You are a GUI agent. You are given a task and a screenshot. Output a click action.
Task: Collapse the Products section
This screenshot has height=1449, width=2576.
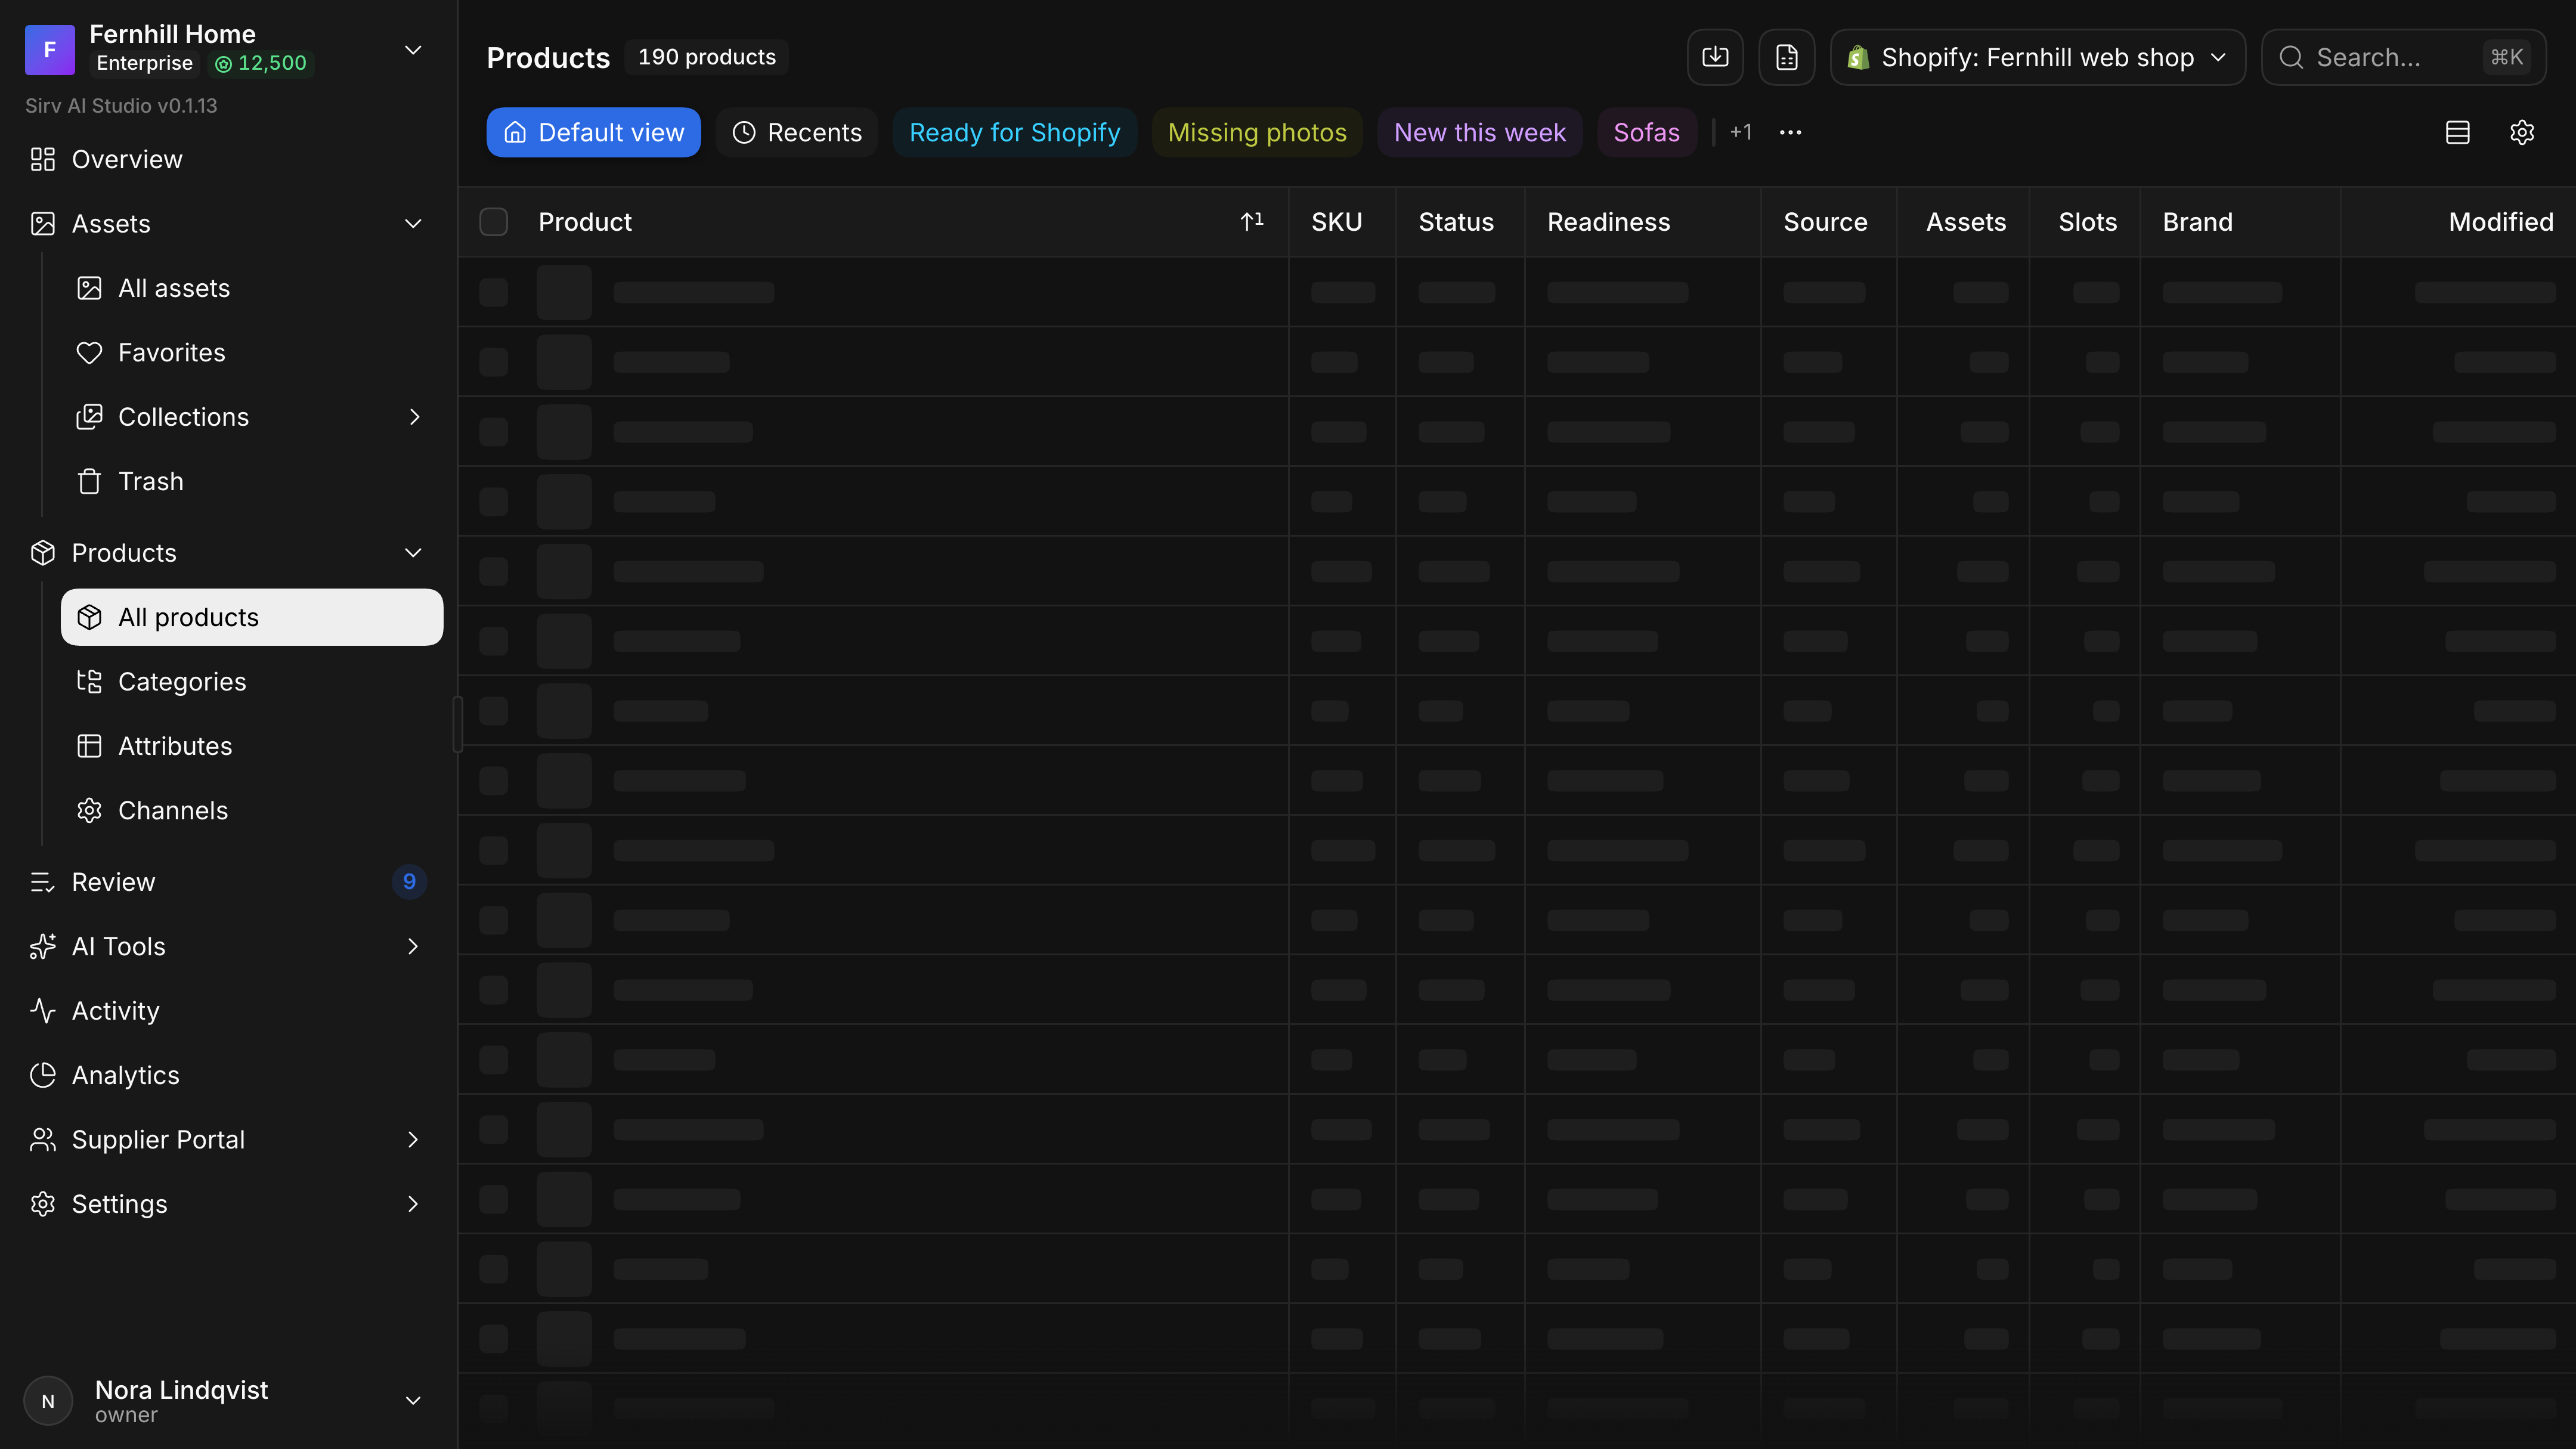click(412, 552)
